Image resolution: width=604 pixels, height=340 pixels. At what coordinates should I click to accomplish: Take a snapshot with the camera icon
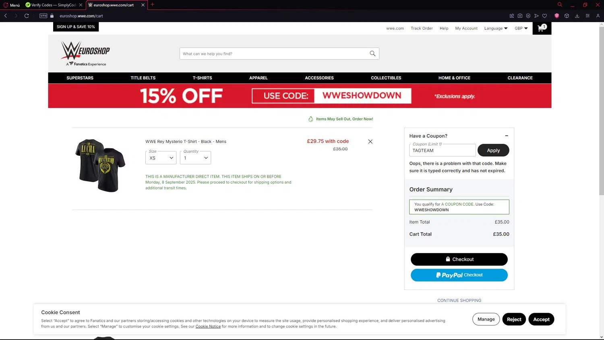click(x=520, y=16)
